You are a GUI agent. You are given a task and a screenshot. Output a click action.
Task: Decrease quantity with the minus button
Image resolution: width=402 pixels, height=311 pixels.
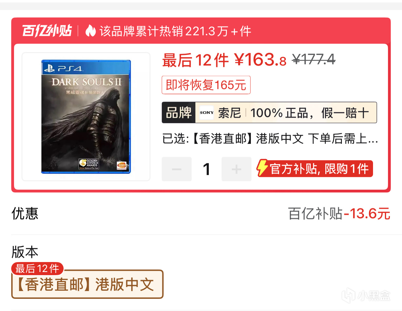click(x=177, y=169)
